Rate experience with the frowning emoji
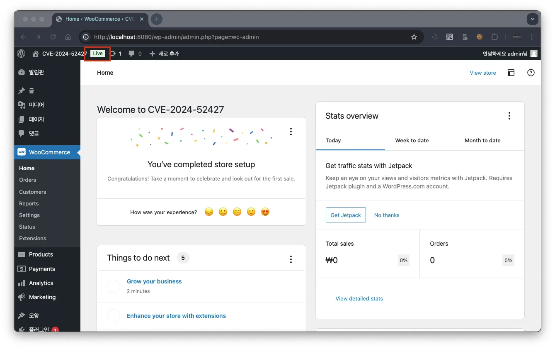555x349 pixels. tap(223, 212)
